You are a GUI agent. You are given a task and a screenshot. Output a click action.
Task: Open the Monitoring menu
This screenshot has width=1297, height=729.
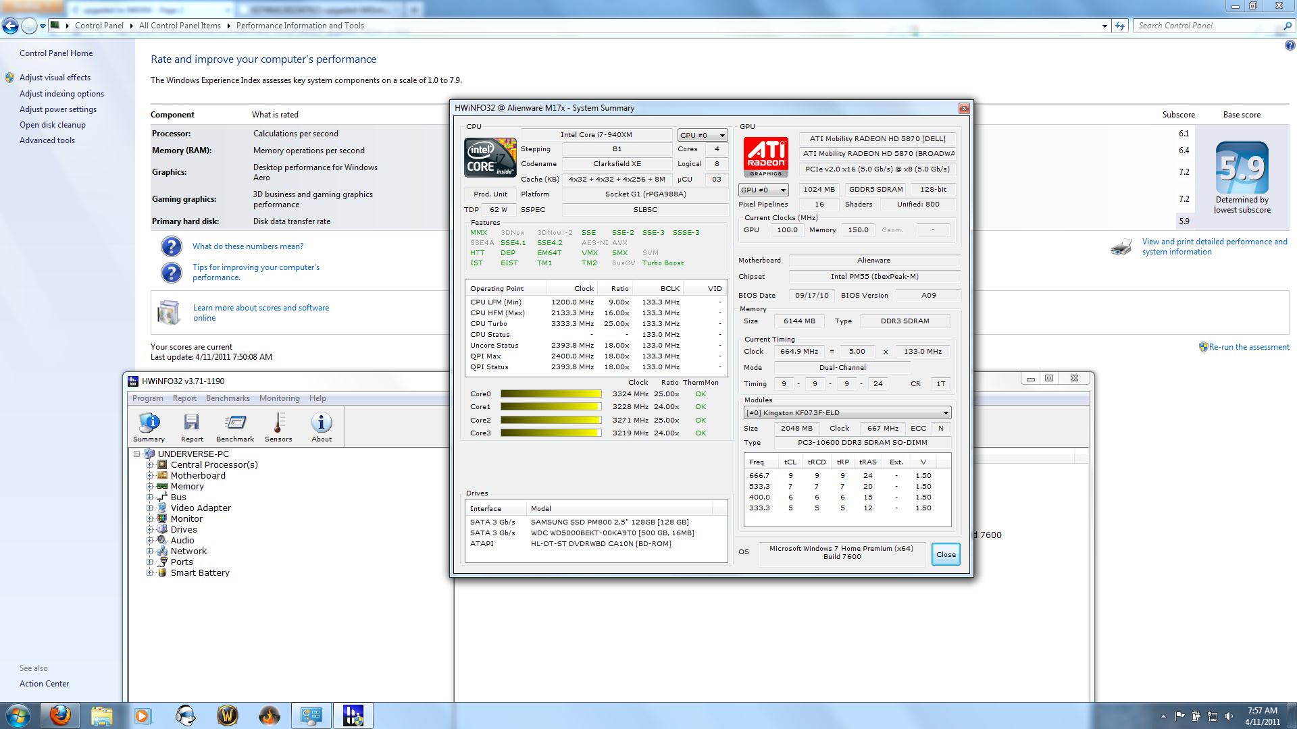[279, 398]
